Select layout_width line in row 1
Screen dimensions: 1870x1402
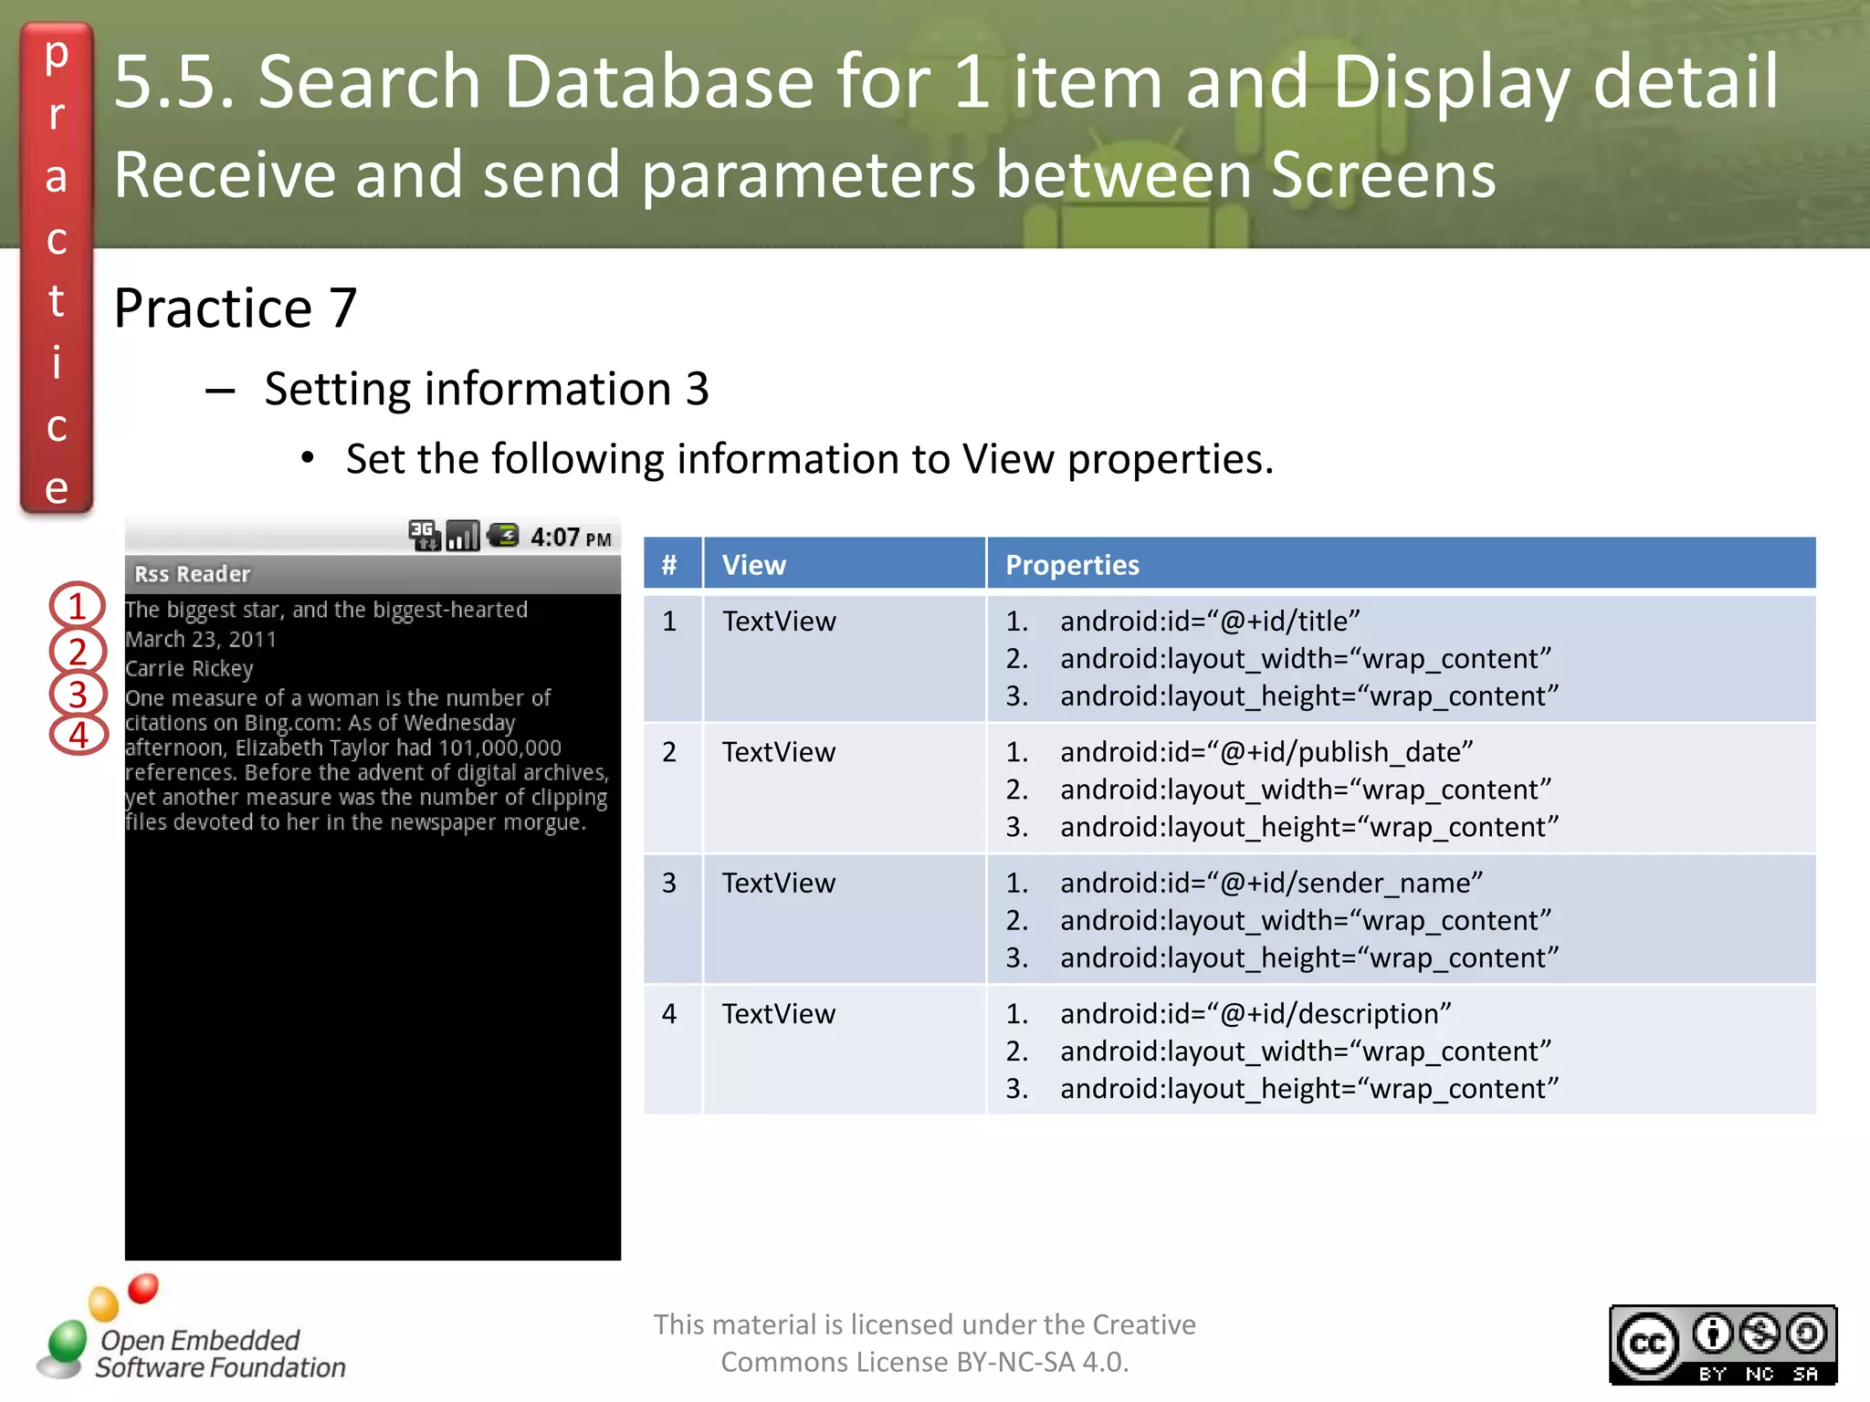(1306, 658)
